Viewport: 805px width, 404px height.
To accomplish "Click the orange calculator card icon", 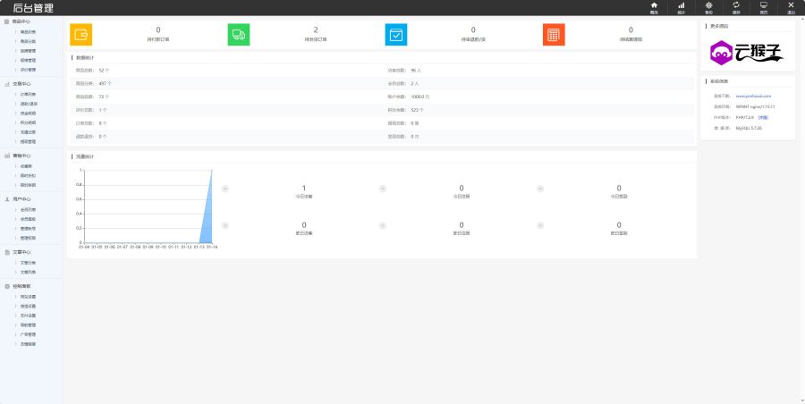I will tap(554, 34).
